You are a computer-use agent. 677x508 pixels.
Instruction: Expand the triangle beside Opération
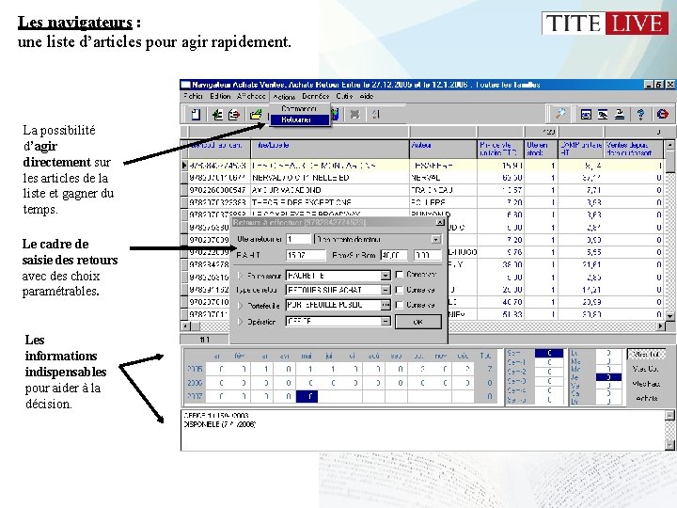point(241,322)
